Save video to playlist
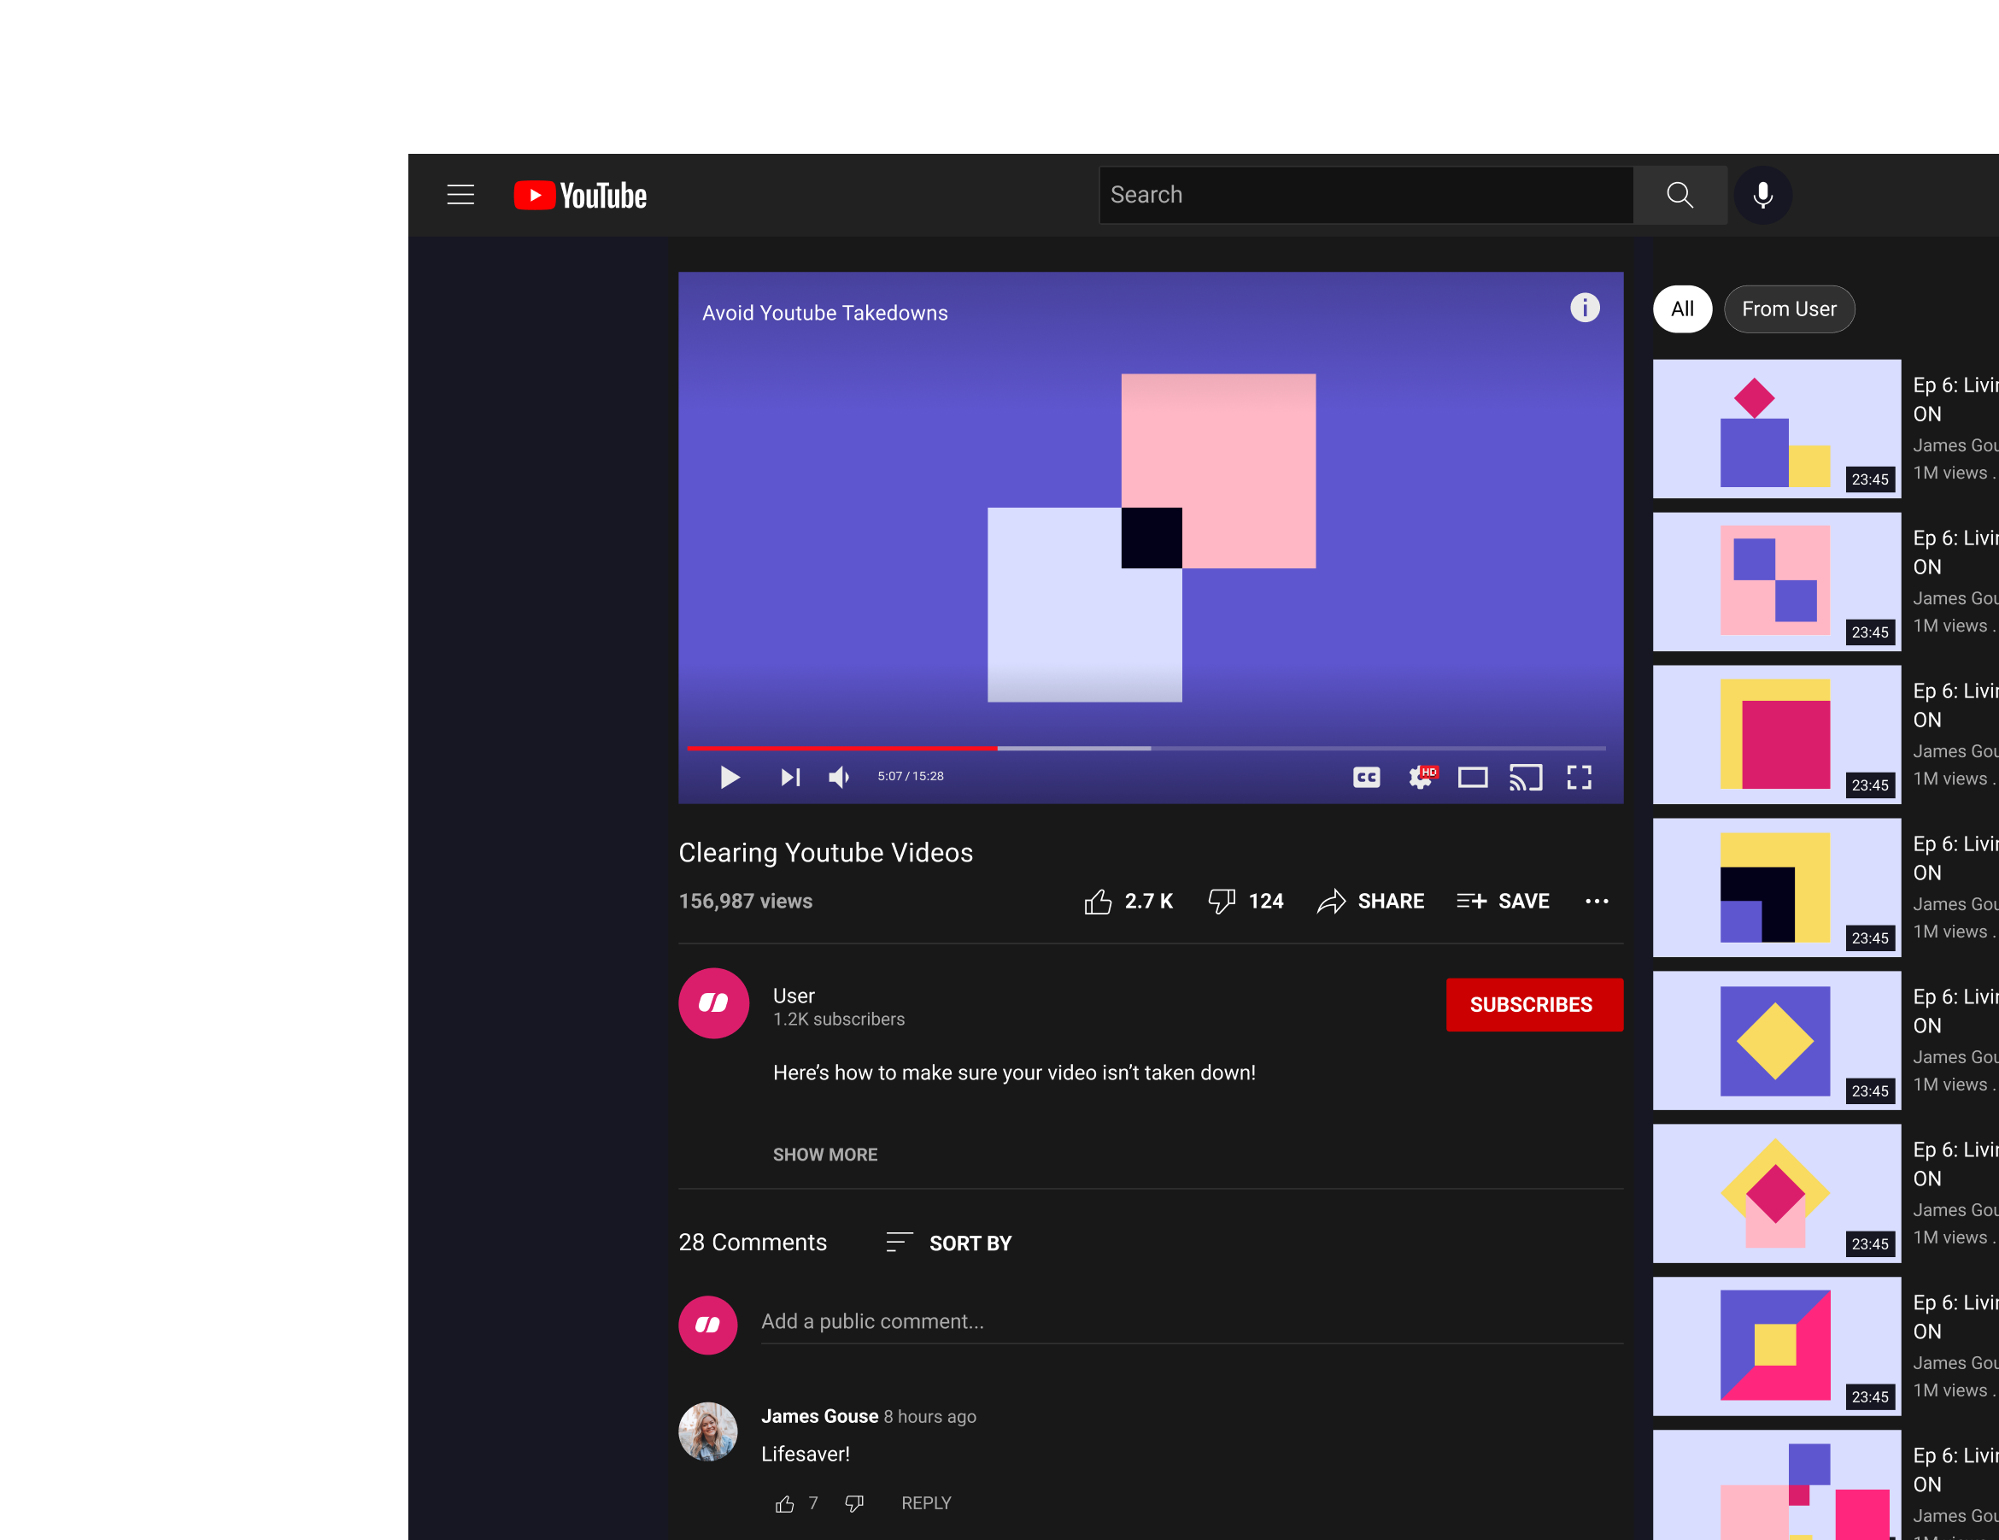This screenshot has height=1540, width=1999. click(1503, 901)
